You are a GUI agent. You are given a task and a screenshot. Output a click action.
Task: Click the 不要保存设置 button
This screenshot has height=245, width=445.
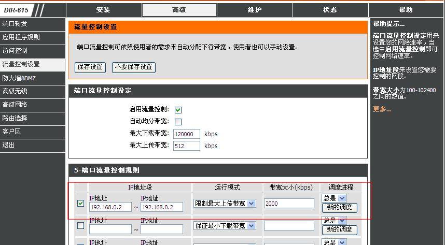point(134,67)
